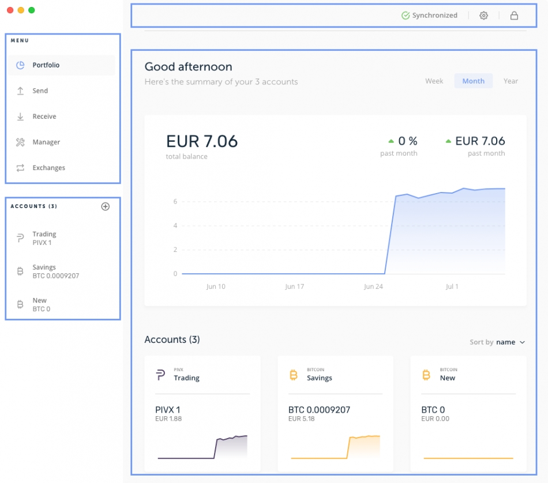Open the Savings account card title
548x483 pixels.
(320, 378)
